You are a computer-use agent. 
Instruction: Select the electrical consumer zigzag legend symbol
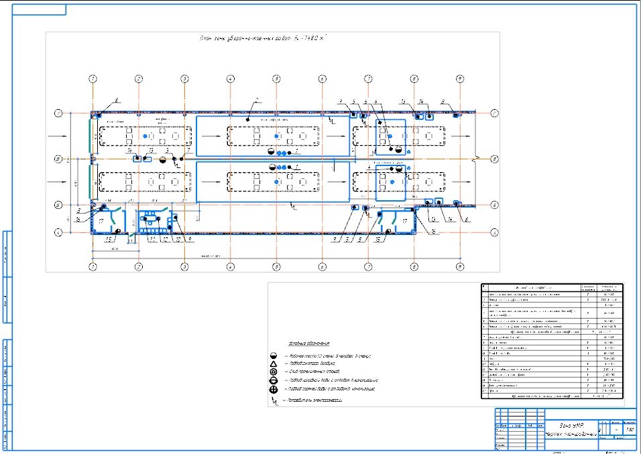click(274, 402)
